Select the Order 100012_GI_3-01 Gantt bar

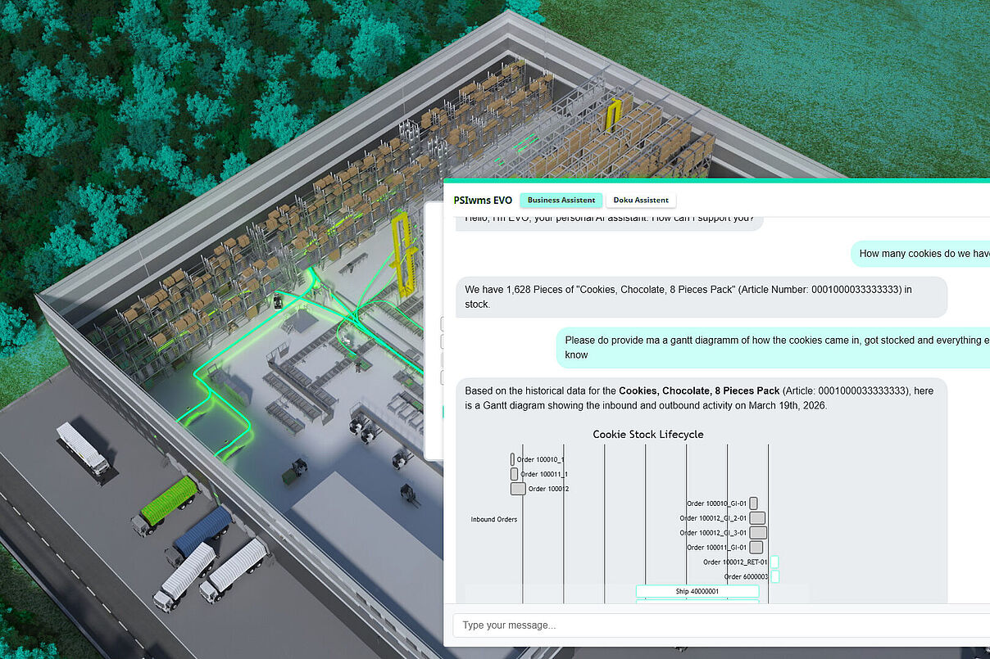point(758,533)
